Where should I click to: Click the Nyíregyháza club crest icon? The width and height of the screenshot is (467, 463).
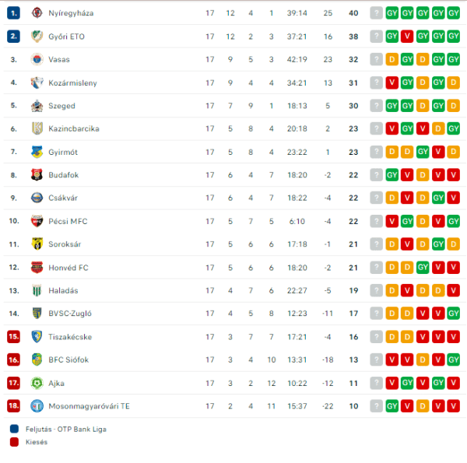pyautogui.click(x=37, y=13)
